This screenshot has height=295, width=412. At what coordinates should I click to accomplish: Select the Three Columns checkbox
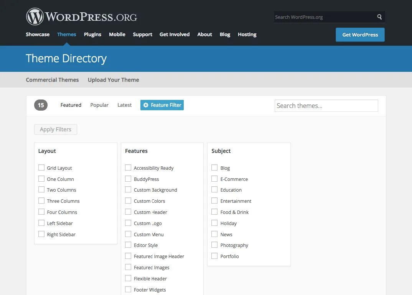41,201
